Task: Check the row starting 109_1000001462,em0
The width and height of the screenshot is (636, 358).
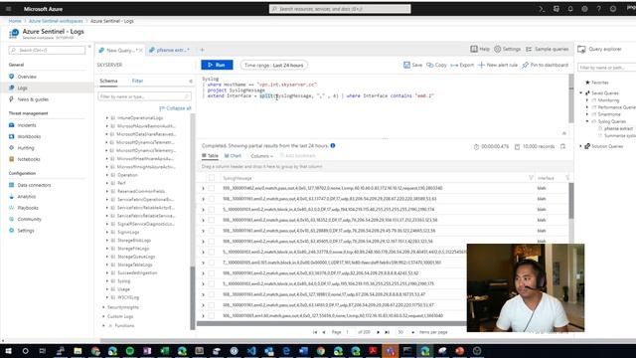Action: coord(212,188)
